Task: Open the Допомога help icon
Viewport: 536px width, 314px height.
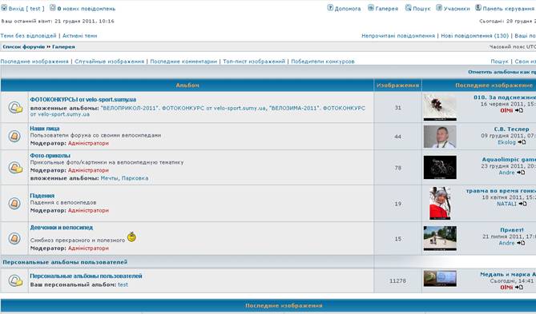Action: point(330,7)
